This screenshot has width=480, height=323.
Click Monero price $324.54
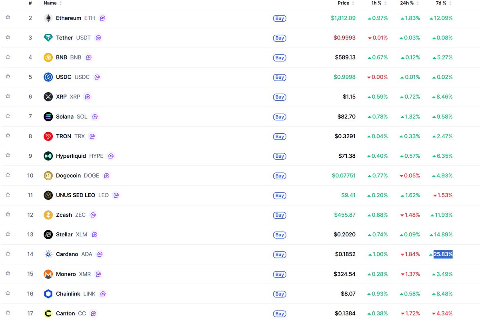click(x=345, y=274)
